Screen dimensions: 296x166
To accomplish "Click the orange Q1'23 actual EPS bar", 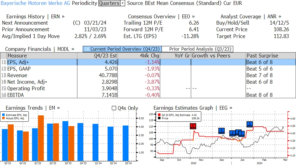I will (x=41, y=138).
